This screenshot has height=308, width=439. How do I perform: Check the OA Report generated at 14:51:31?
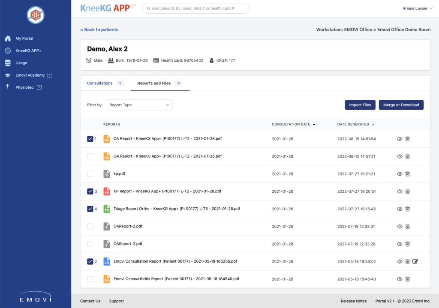point(90,156)
